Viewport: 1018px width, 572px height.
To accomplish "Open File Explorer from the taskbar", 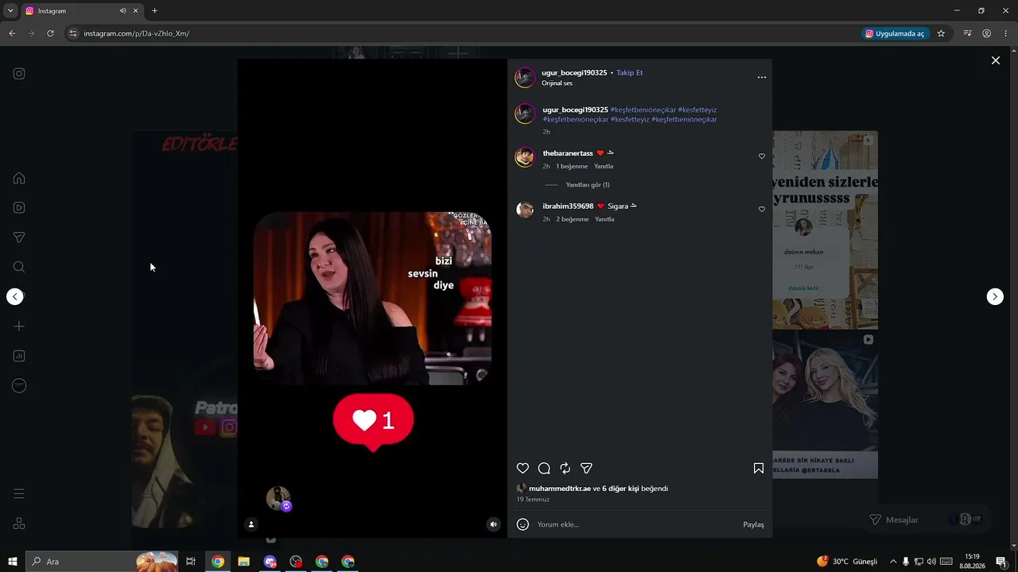I will [x=243, y=562].
